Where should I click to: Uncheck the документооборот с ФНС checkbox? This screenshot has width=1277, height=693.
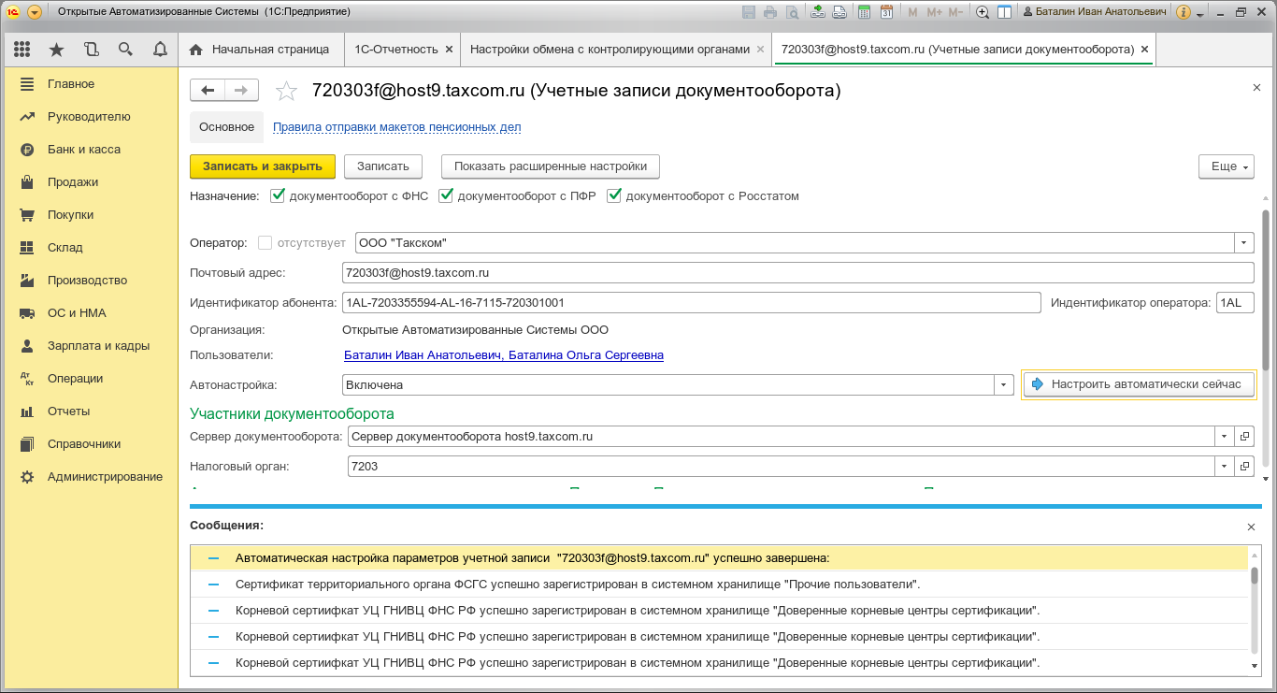277,195
